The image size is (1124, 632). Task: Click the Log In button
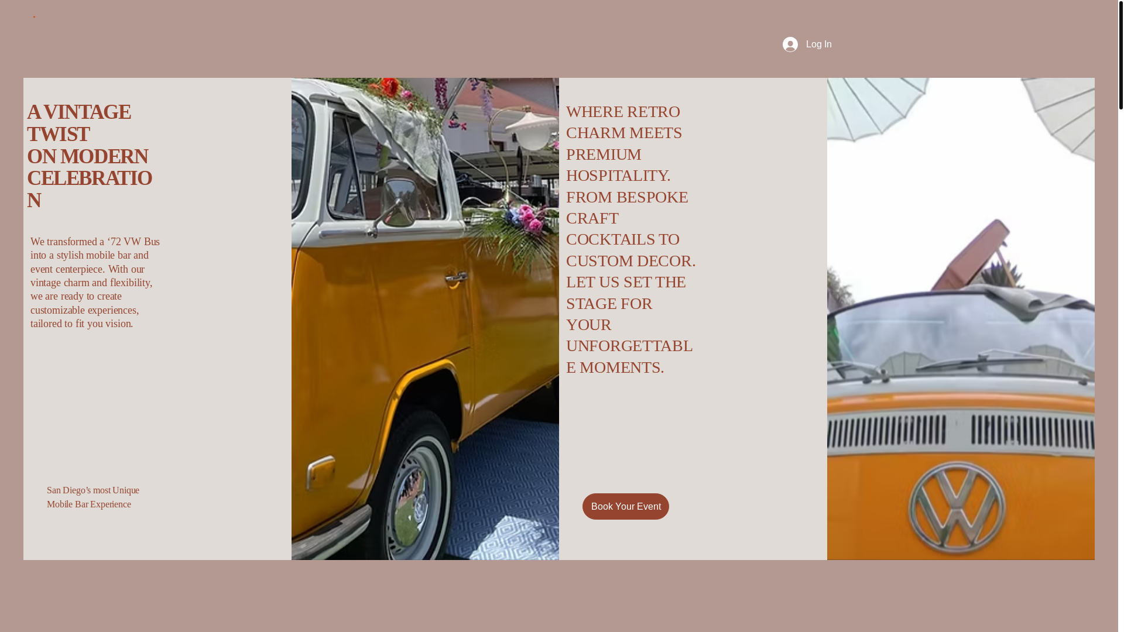coord(807,44)
